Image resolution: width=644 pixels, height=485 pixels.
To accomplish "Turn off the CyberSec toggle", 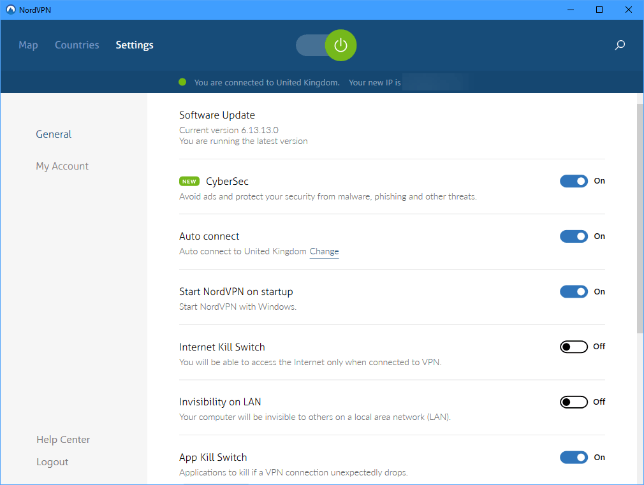I will click(574, 181).
